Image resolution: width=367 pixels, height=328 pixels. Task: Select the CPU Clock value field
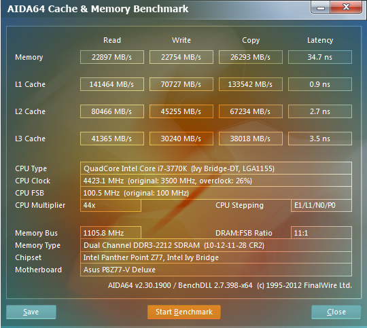(216, 181)
